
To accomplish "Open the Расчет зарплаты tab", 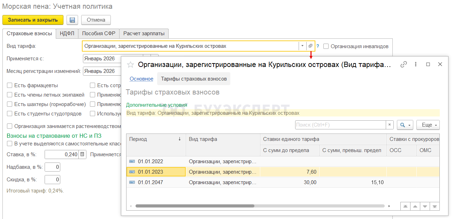I will click(x=144, y=33).
